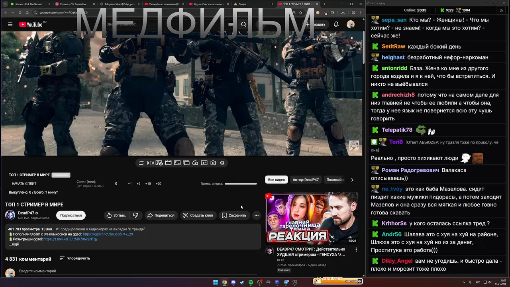
Task: Bookmark this page with star icon
Action: [301, 13]
